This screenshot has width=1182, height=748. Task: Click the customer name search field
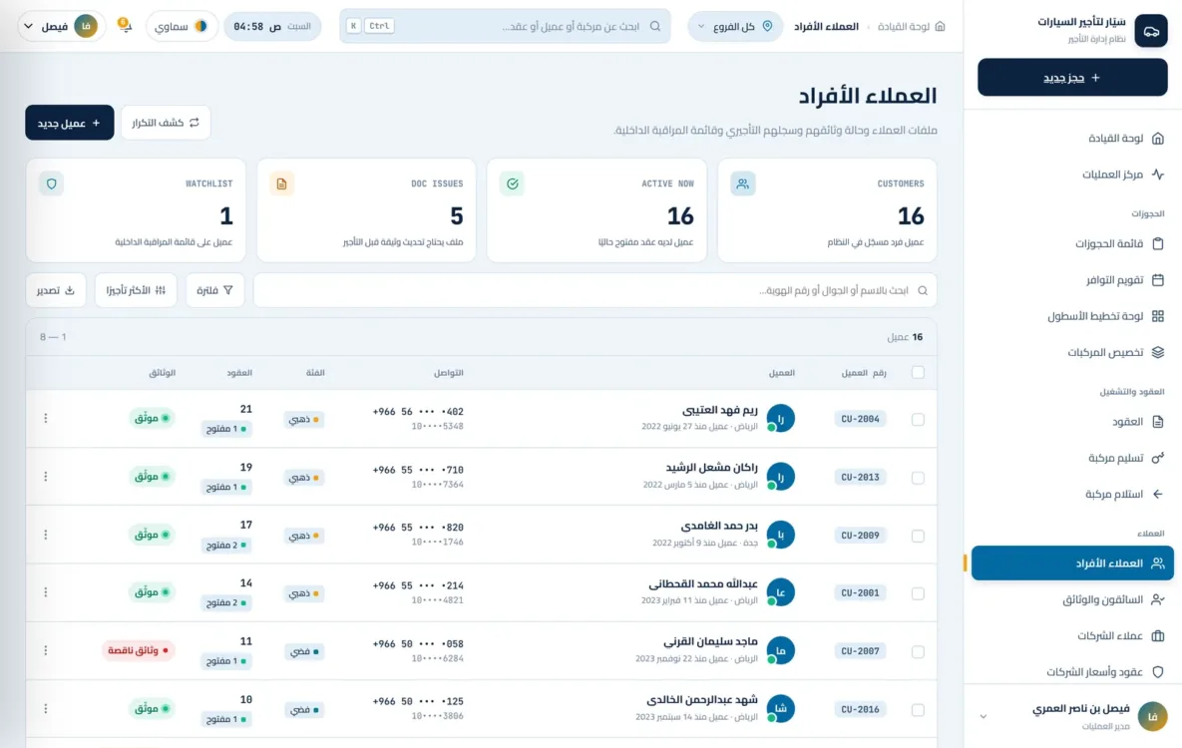coord(594,290)
